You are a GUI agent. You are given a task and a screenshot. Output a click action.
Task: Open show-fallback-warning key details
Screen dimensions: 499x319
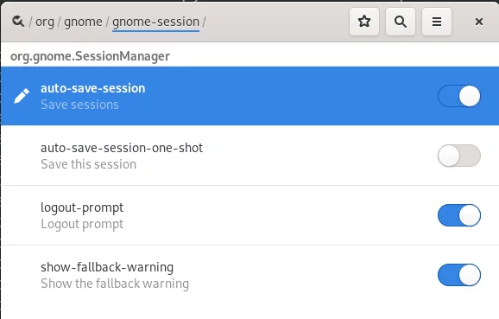pos(249,275)
